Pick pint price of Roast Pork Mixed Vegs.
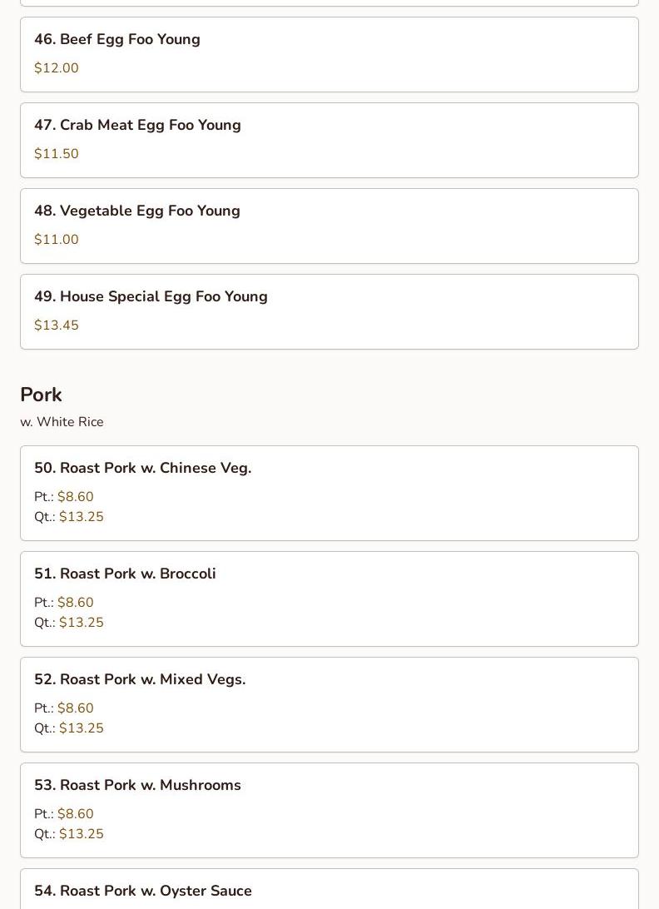Screen dimensions: 659x909 [75, 708]
